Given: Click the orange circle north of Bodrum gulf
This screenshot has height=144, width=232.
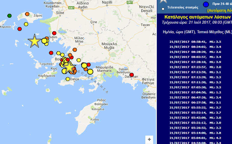Looking at the screenshot, I should (x=75, y=50).
